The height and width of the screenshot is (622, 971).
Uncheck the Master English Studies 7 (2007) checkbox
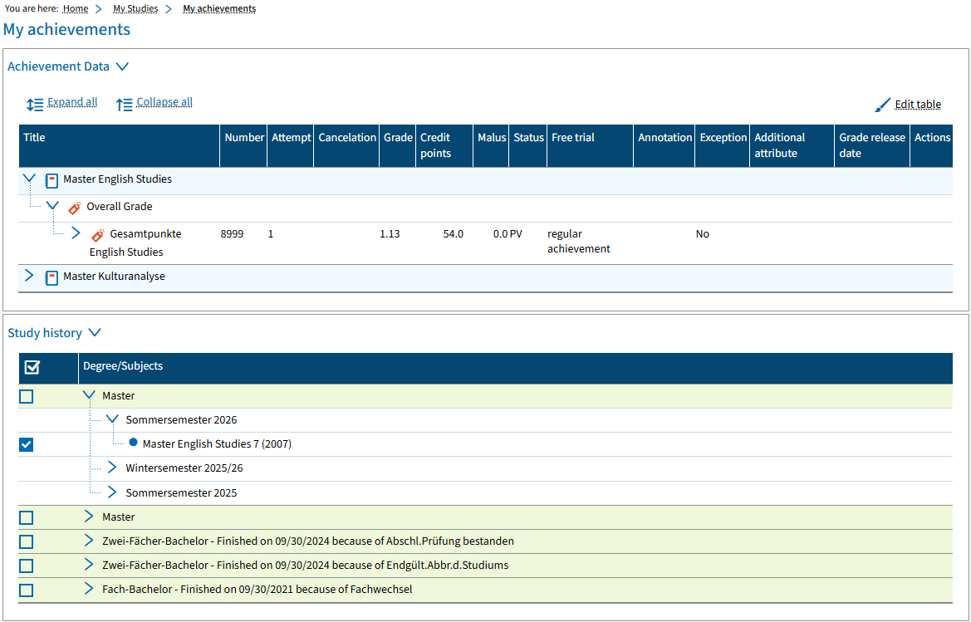(x=26, y=444)
